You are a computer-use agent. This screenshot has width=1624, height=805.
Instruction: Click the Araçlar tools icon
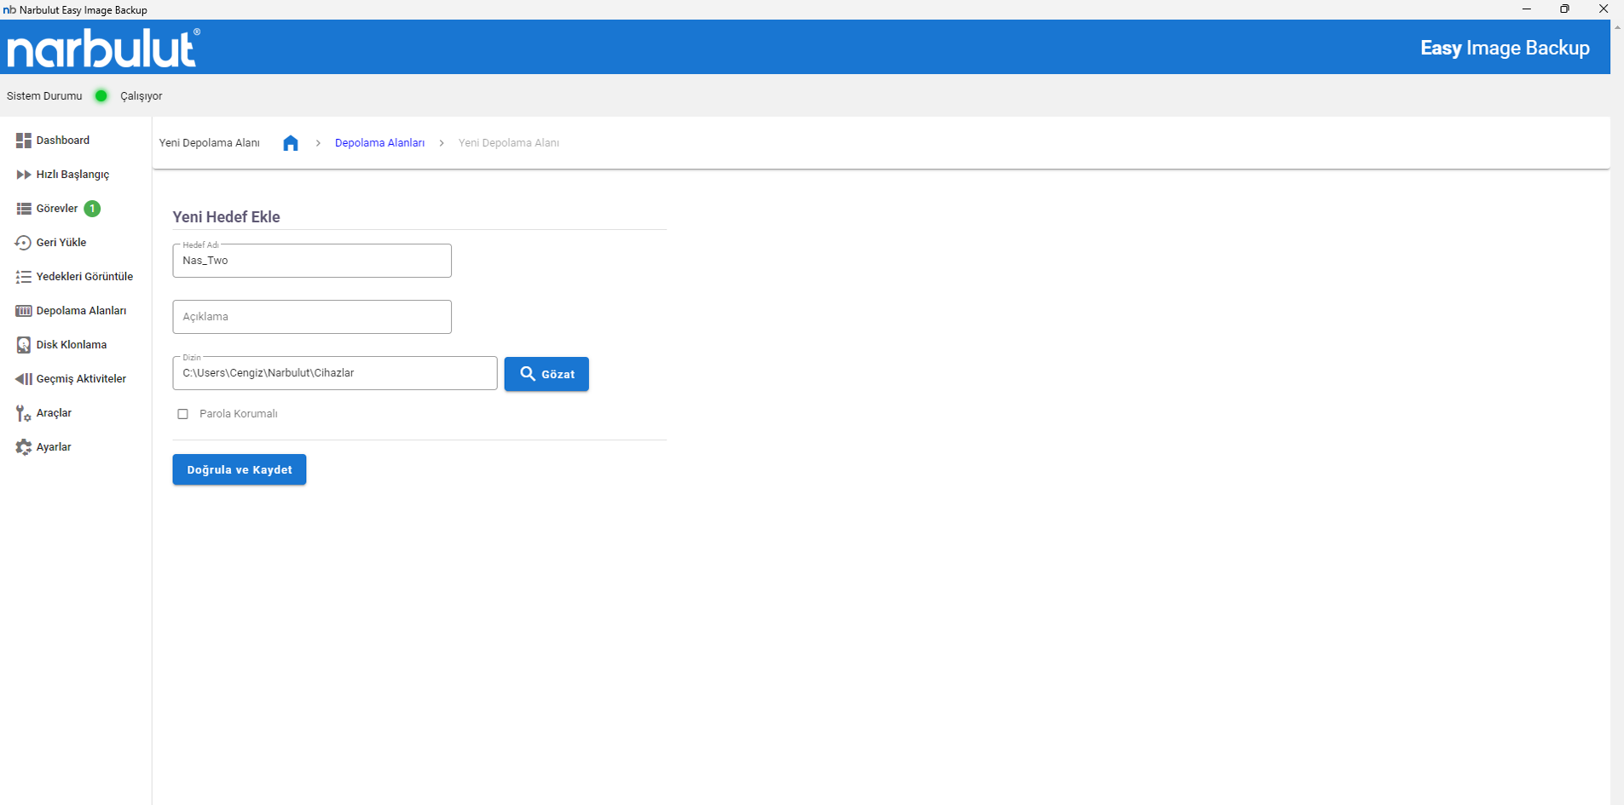pos(23,413)
